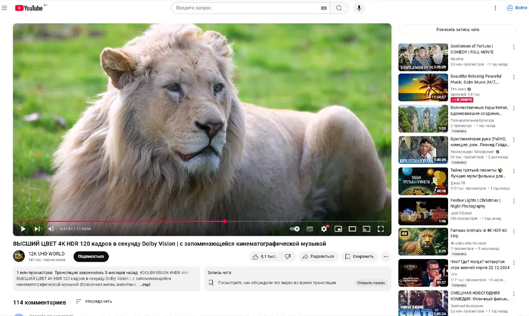Open options for Gentlemen of Fortune video
Viewport: 529px width, 316px height.
tap(514, 47)
